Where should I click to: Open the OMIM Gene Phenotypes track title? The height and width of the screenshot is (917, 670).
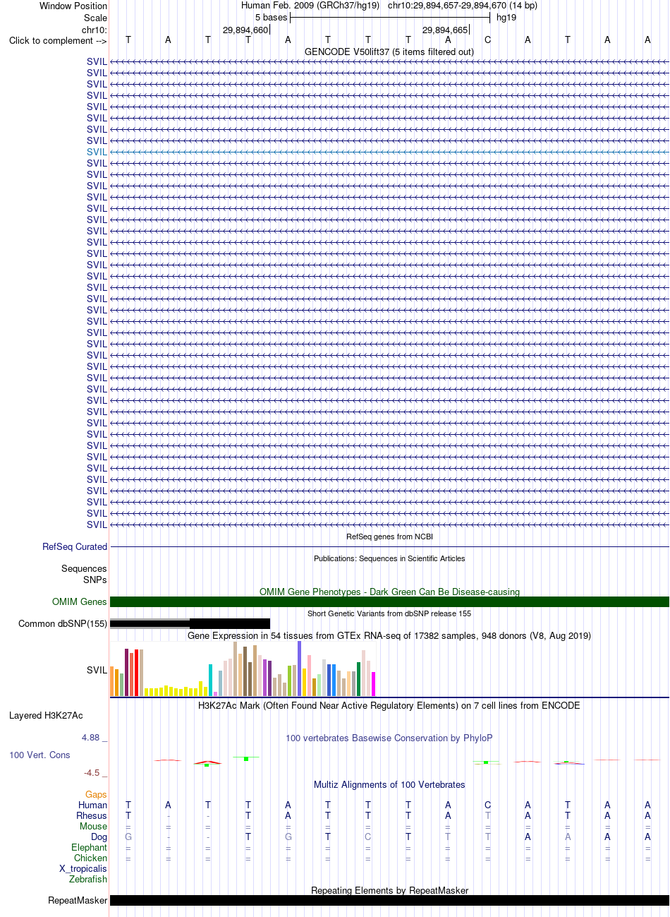click(x=389, y=592)
